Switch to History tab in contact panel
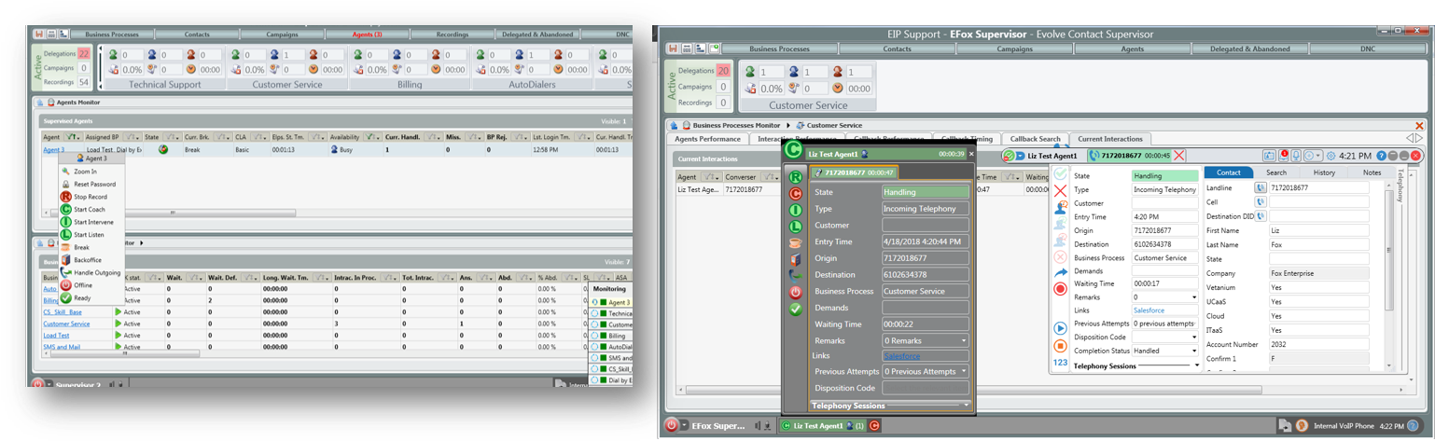The image size is (1435, 441). pos(1324,172)
